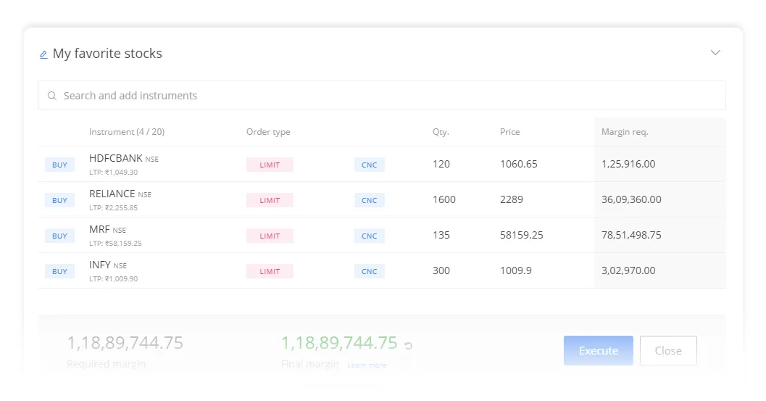Image resolution: width=766 pixels, height=401 pixels.
Task: Open the Learn more link
Action: pos(367,365)
